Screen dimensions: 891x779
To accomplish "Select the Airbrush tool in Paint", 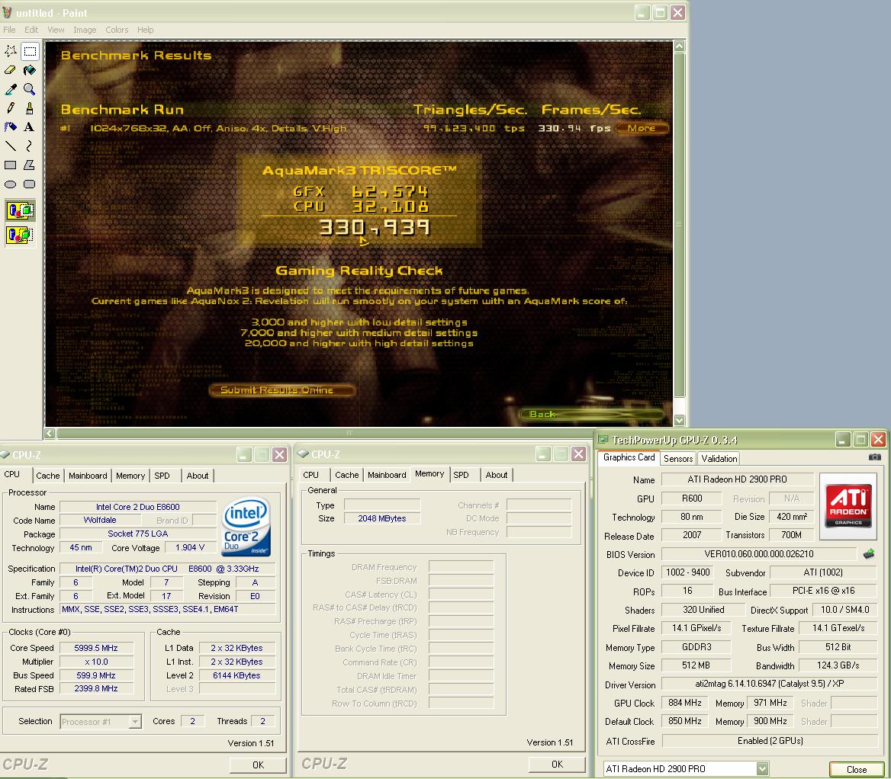I will (11, 127).
